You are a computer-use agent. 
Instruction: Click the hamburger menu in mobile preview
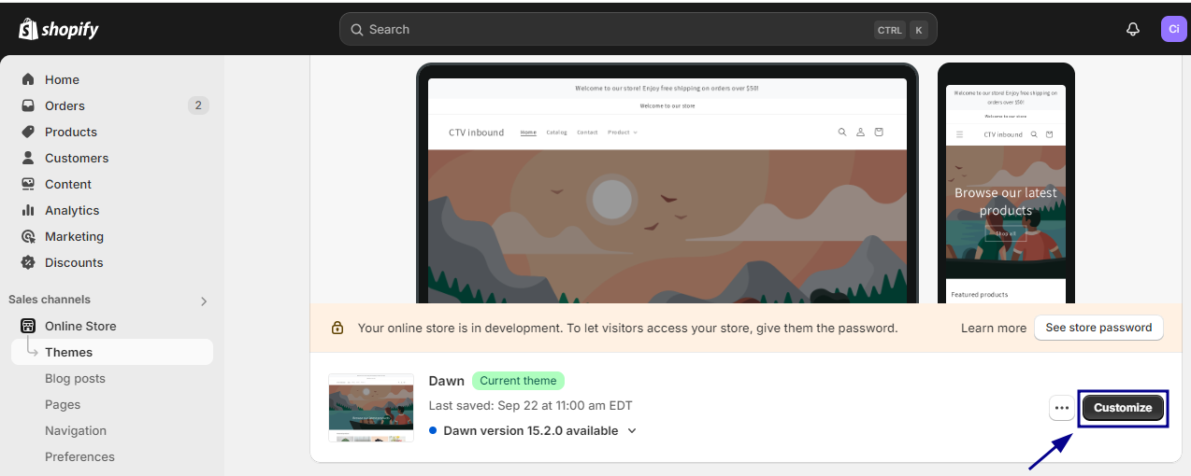[959, 134]
